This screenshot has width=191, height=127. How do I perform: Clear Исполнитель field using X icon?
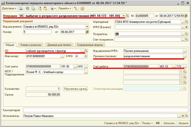click(x=183, y=116)
